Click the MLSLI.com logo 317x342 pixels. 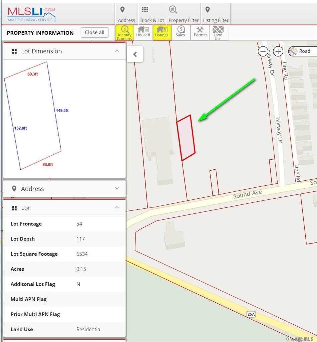(x=31, y=14)
